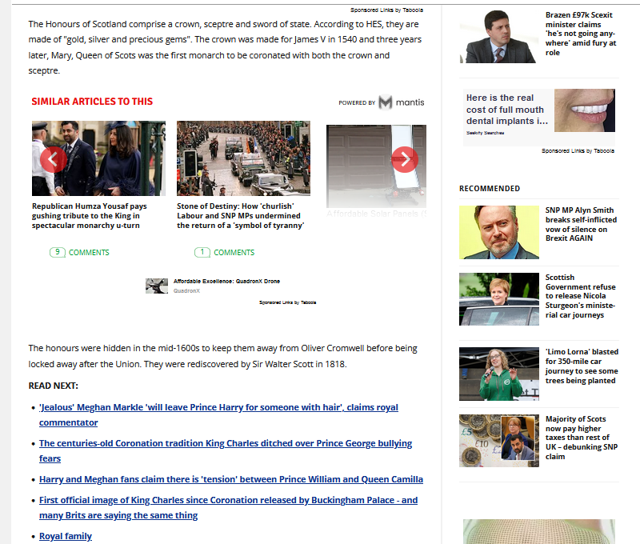Screen dimensions: 640x544
Task: Open the Mantis logo link
Action: click(x=402, y=102)
